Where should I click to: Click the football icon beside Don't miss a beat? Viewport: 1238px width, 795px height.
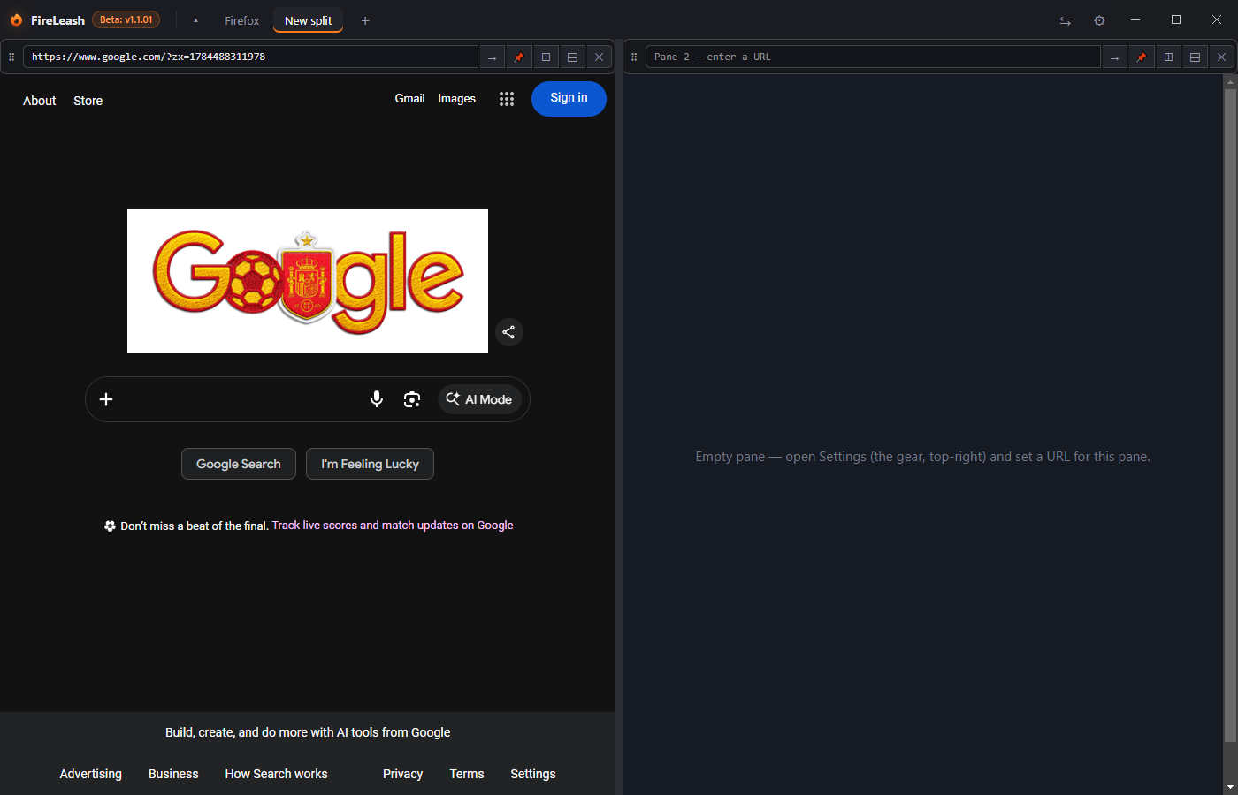tap(110, 526)
